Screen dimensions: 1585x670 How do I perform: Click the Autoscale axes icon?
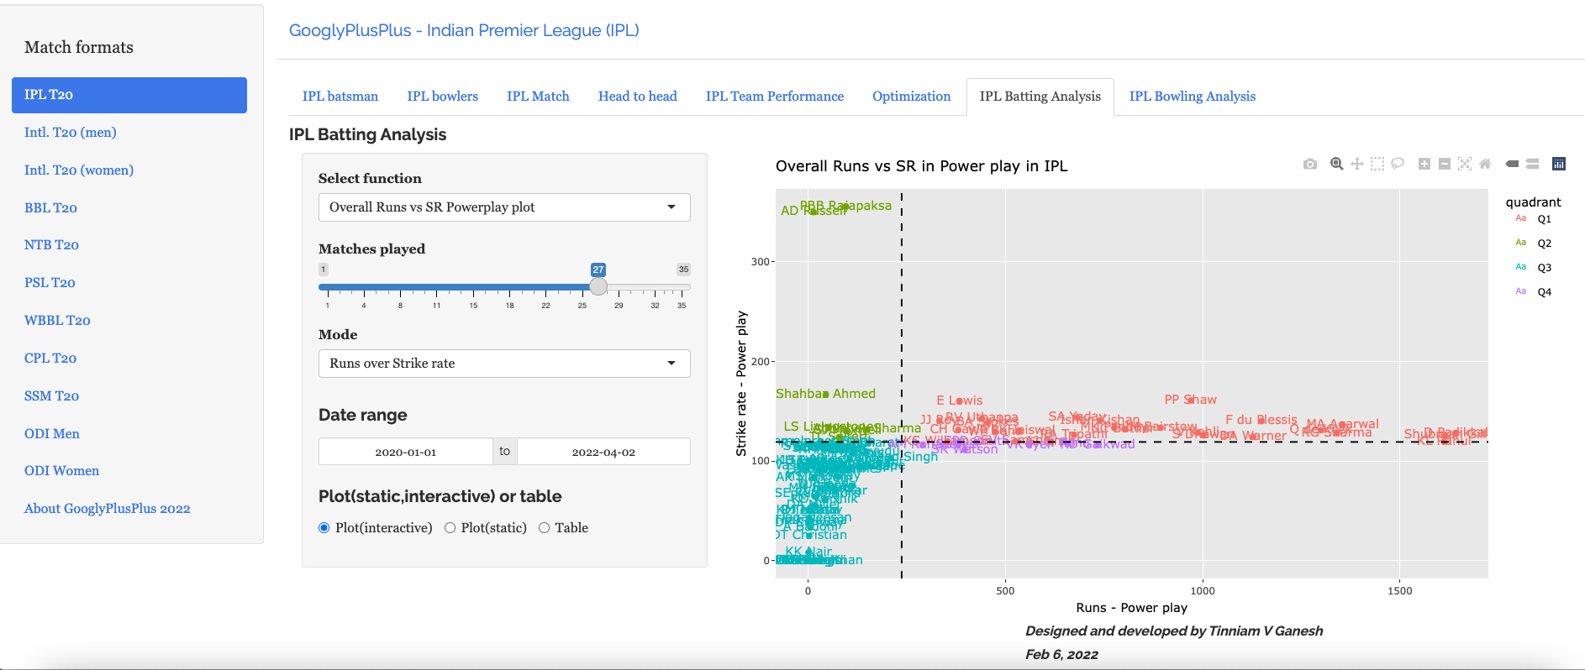(1464, 165)
